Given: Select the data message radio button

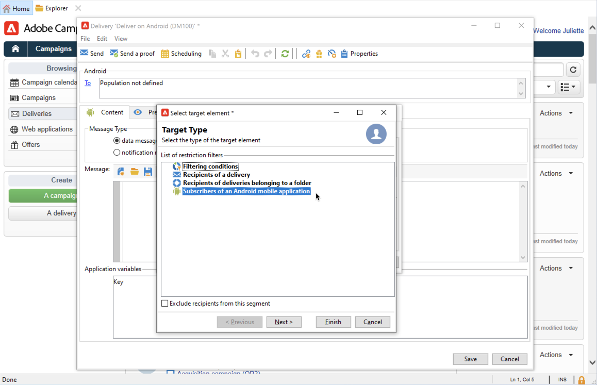Looking at the screenshot, I should (x=117, y=141).
